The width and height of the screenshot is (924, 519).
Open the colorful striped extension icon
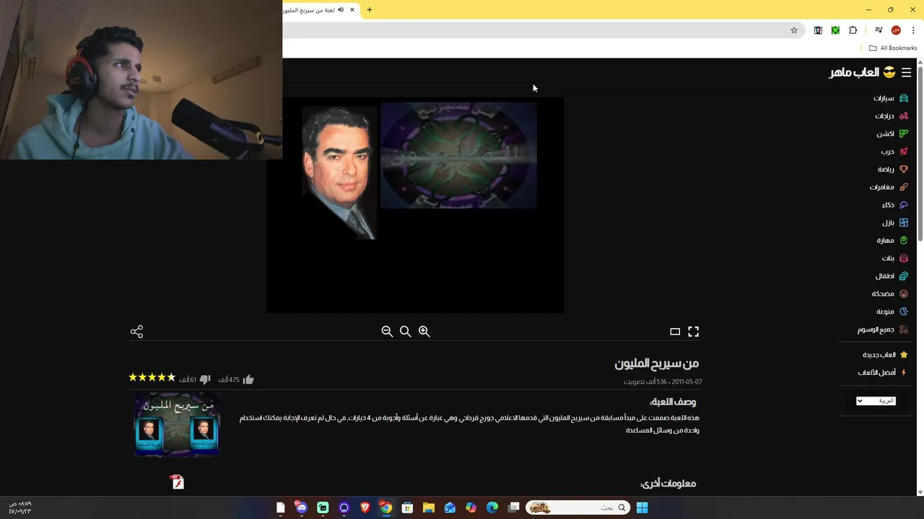click(818, 30)
